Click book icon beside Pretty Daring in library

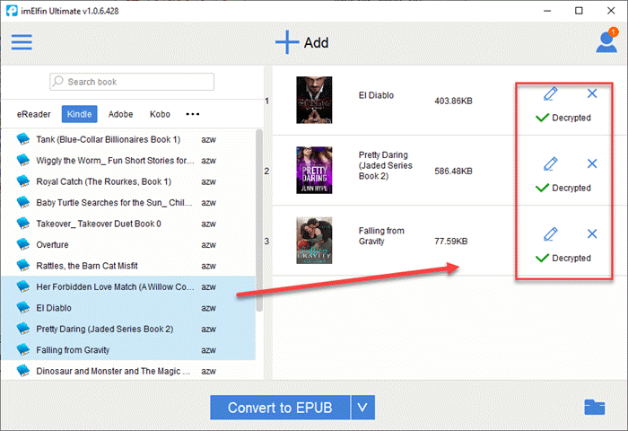point(23,329)
